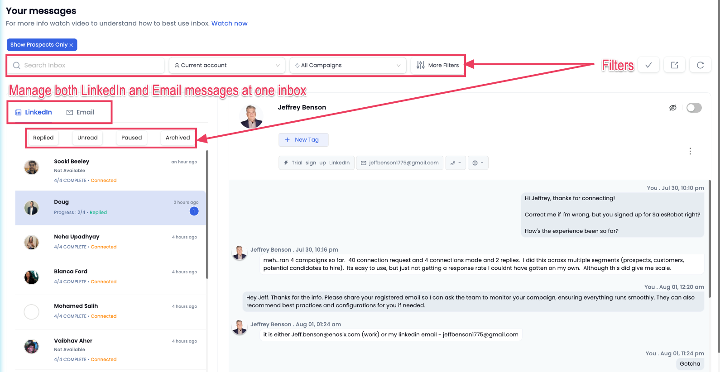
Task: Open Vaibhav Aher conversation
Action: [x=110, y=350]
